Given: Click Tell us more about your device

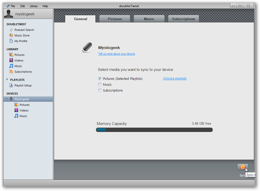Looking at the screenshot, I should (117, 54).
